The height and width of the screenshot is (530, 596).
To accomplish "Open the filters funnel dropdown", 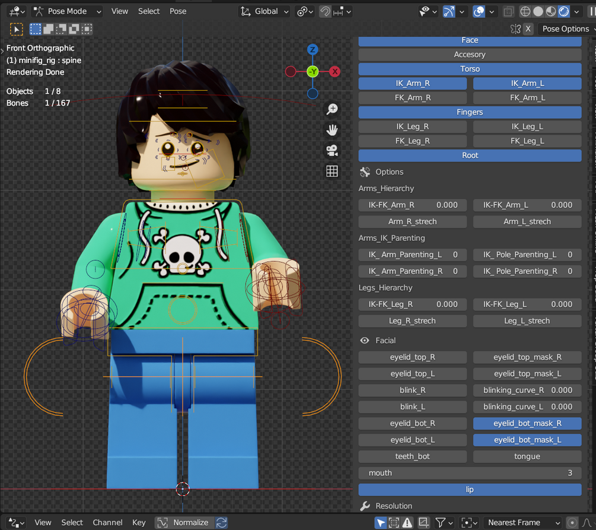I will 444,523.
